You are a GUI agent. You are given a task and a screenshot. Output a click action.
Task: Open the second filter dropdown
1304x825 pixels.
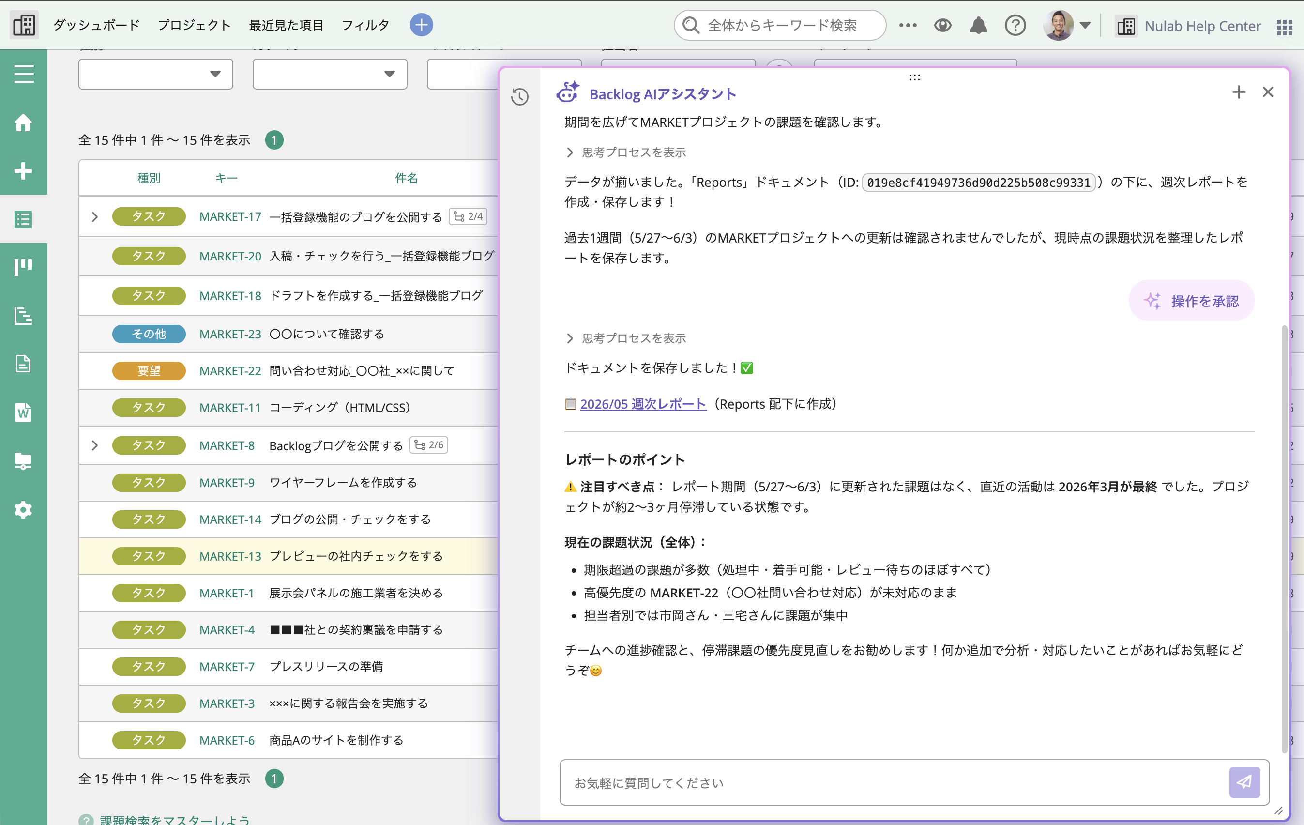pyautogui.click(x=330, y=74)
